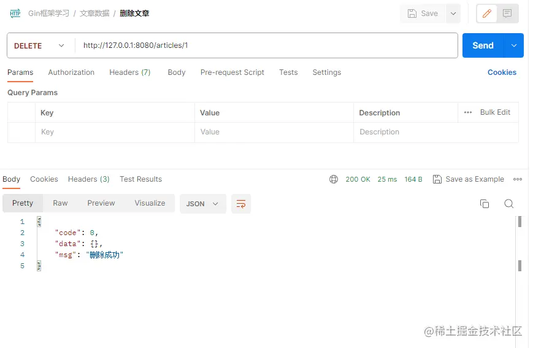
Task: Switch to edit mode pencil icon
Action: click(x=487, y=14)
